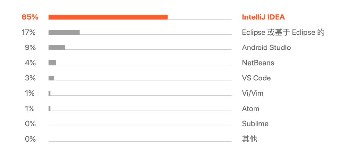Select the Eclipse 或基于 Eclipse 的 label
Image resolution: width=357 pixels, height=158 pixels.
click(x=283, y=33)
